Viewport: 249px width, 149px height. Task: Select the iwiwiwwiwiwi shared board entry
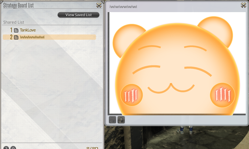(x=49, y=37)
